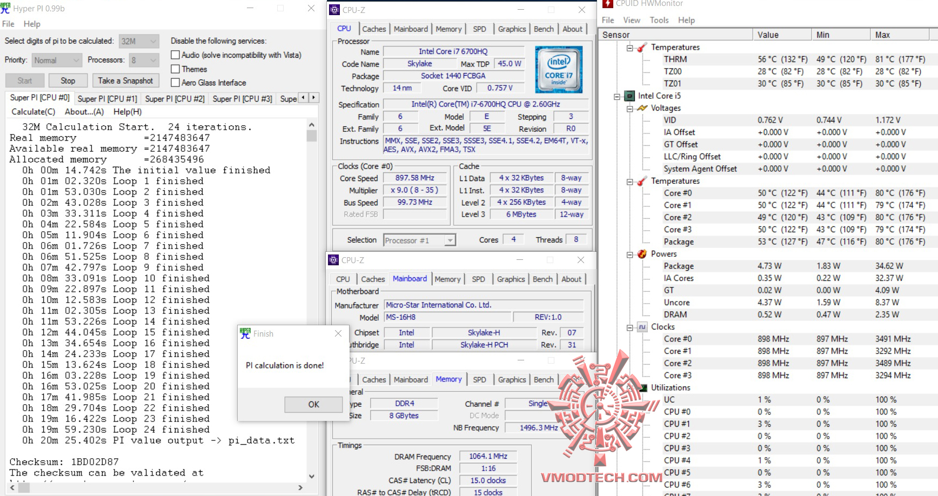Click the Intel Core i7 badge in CPU-Z
Screen dimensions: 938x496
(x=559, y=70)
